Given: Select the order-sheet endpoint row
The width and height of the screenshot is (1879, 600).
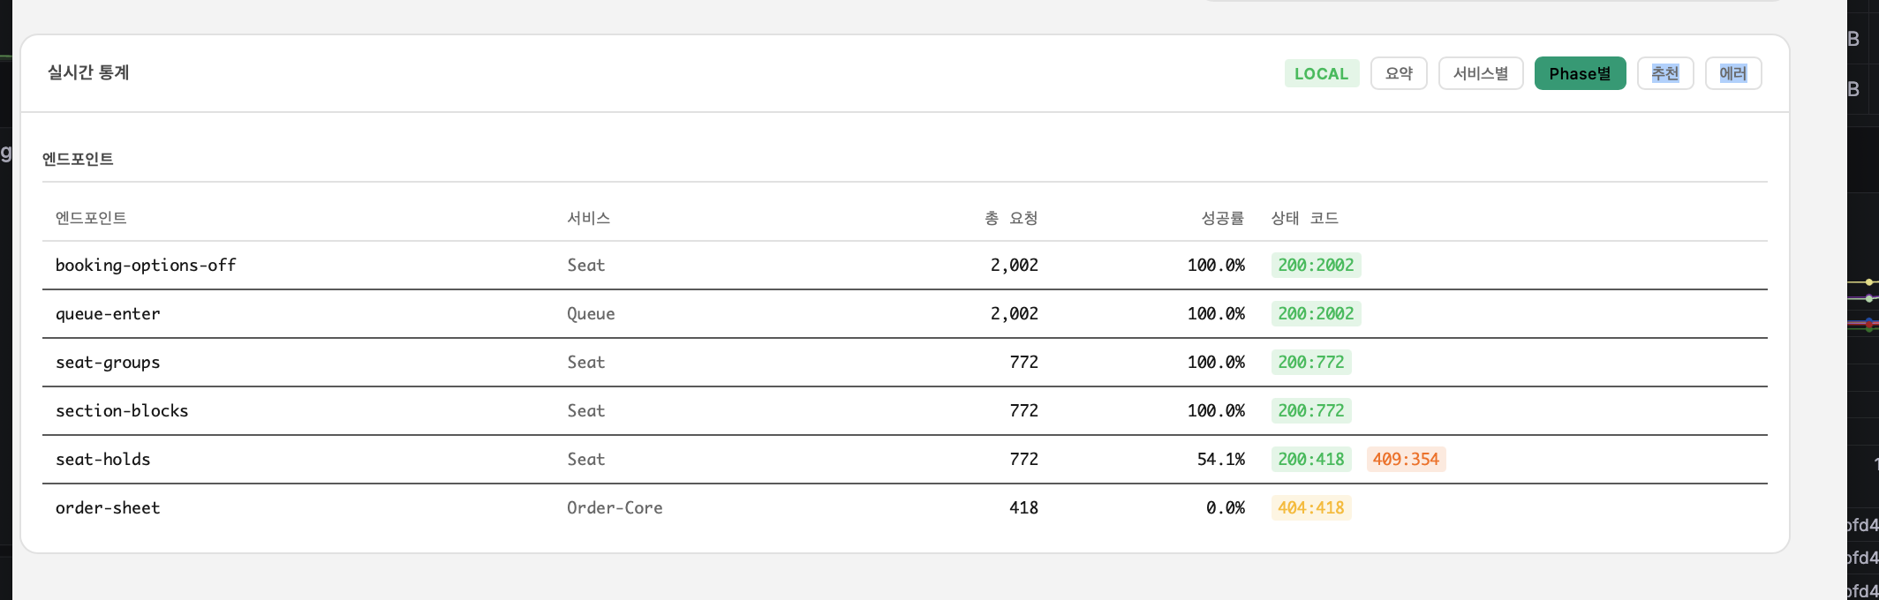Looking at the screenshot, I should pos(108,507).
